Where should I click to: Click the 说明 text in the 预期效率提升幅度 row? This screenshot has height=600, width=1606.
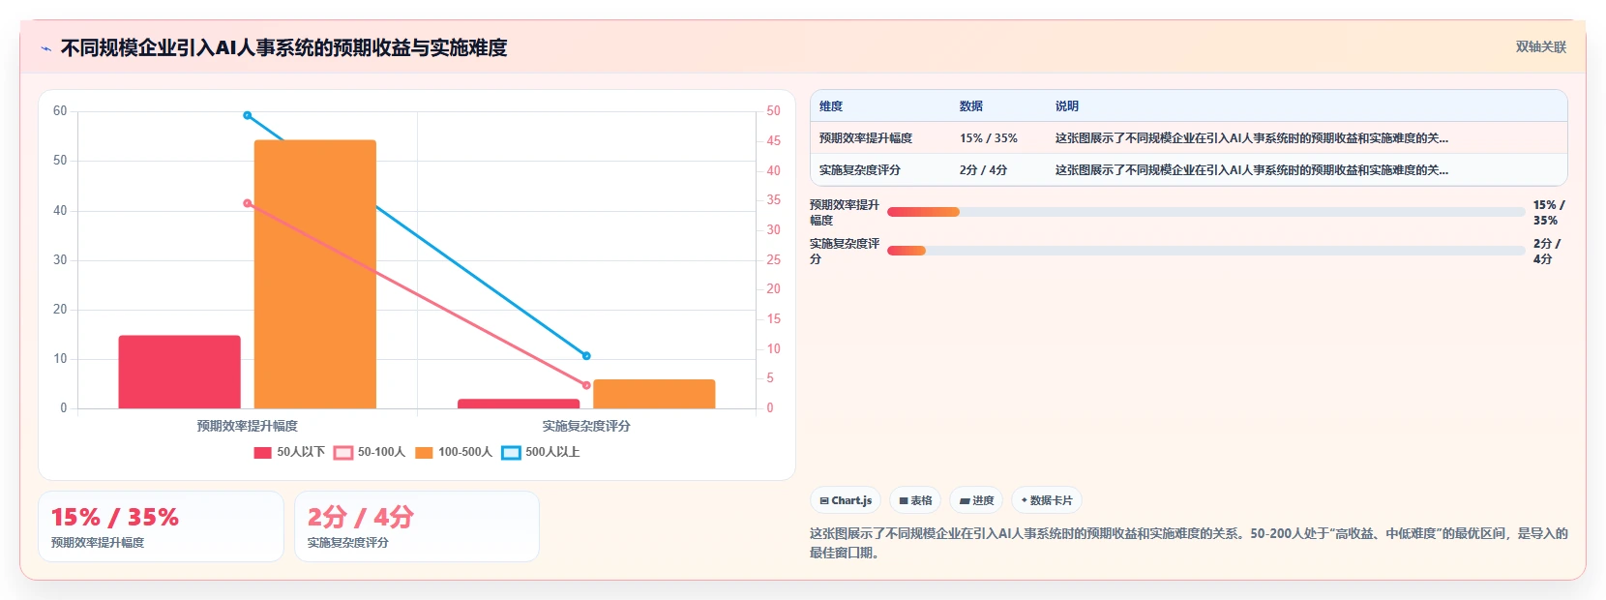pos(1252,138)
